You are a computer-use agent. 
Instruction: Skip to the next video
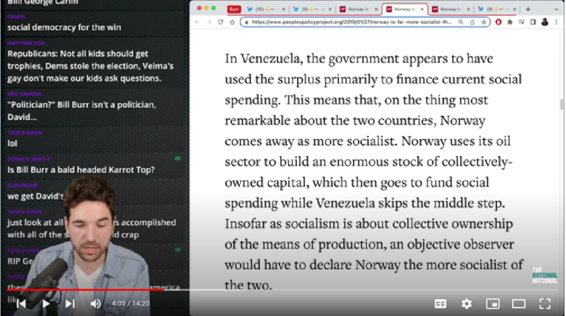coord(70,304)
